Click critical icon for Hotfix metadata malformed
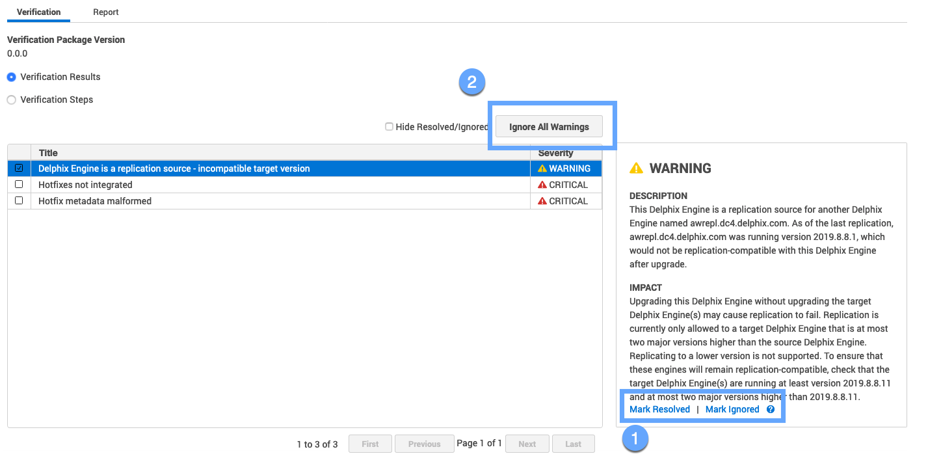Viewport: 928px width, 471px height. [x=542, y=201]
